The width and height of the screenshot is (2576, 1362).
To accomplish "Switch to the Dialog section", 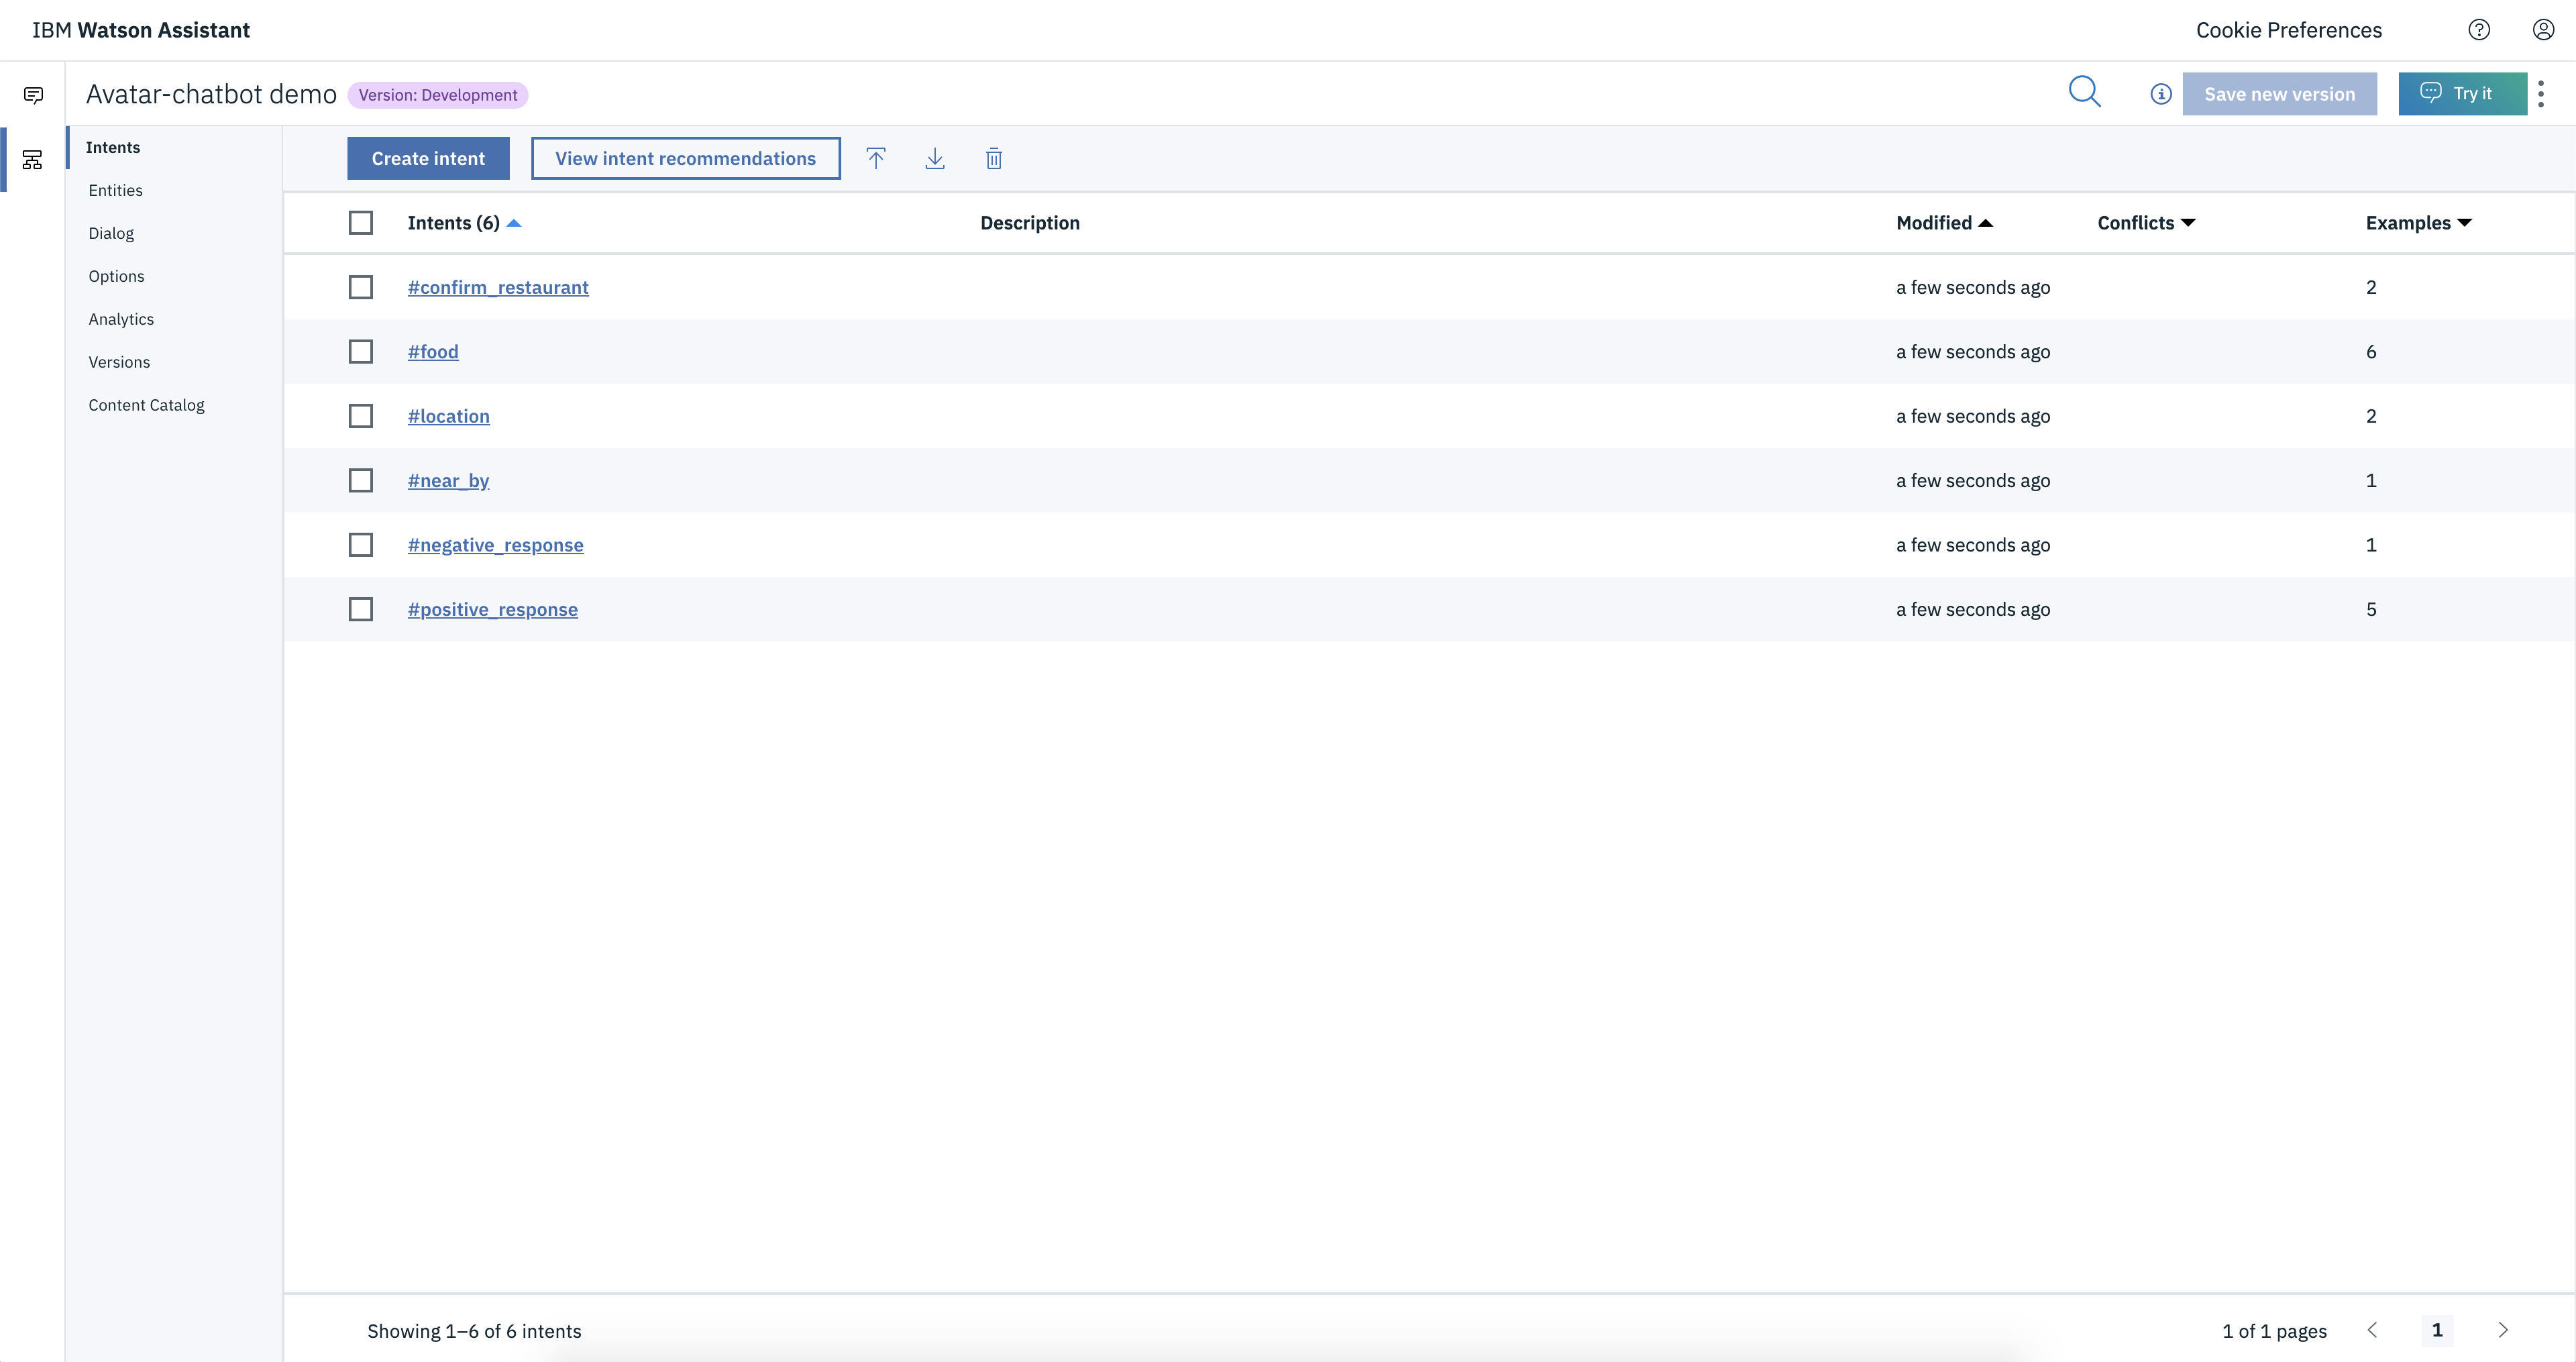I will click(x=110, y=233).
